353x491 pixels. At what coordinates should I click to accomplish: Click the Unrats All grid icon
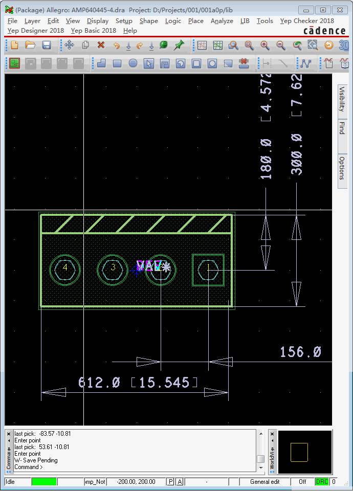(202, 46)
